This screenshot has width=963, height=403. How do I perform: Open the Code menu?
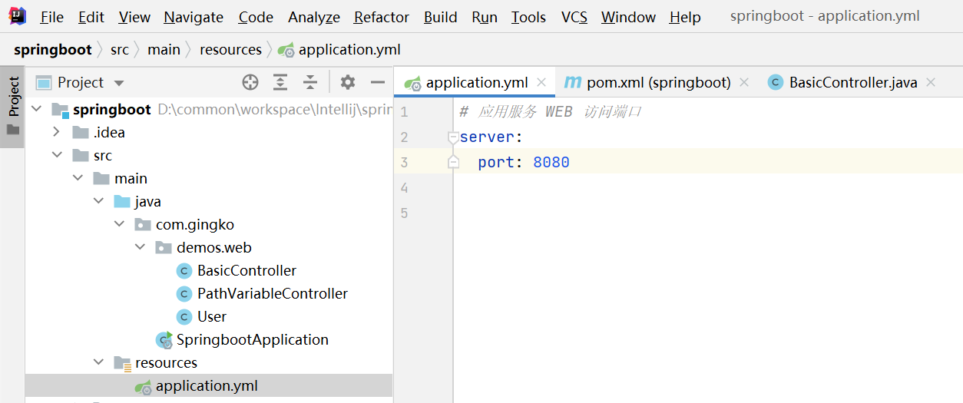256,17
